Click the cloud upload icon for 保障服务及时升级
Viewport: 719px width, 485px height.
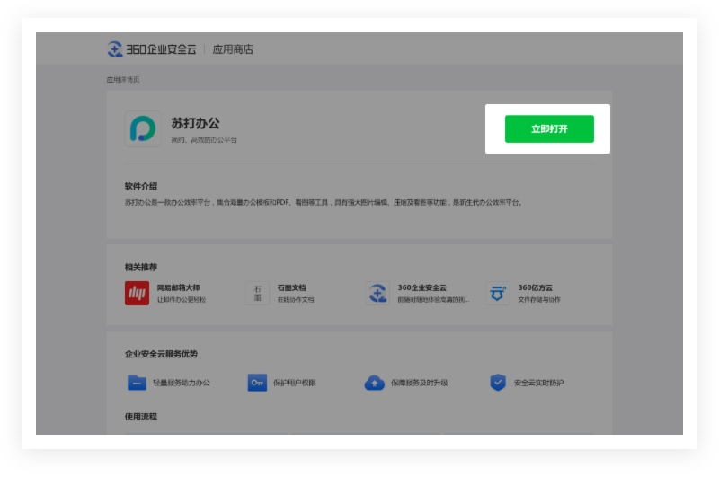click(375, 383)
